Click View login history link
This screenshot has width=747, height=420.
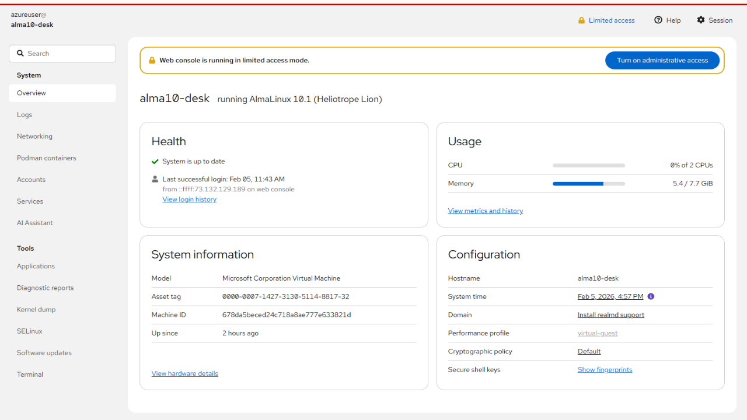pyautogui.click(x=189, y=199)
